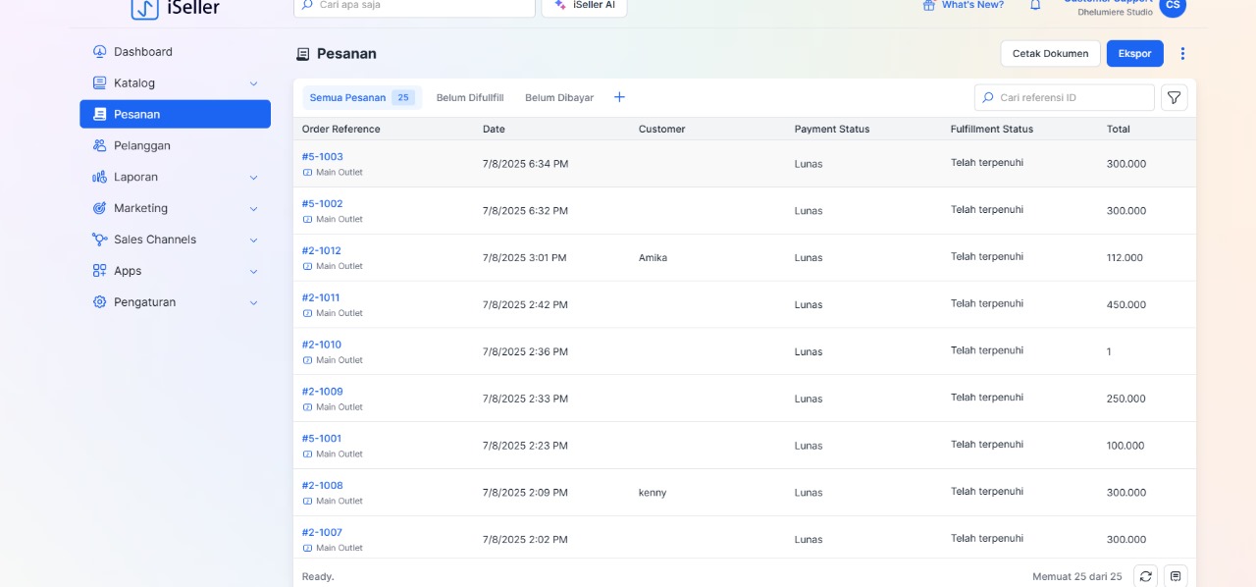Expand the Sales Channels chevron
The width and height of the screenshot is (1256, 587).
point(253,240)
